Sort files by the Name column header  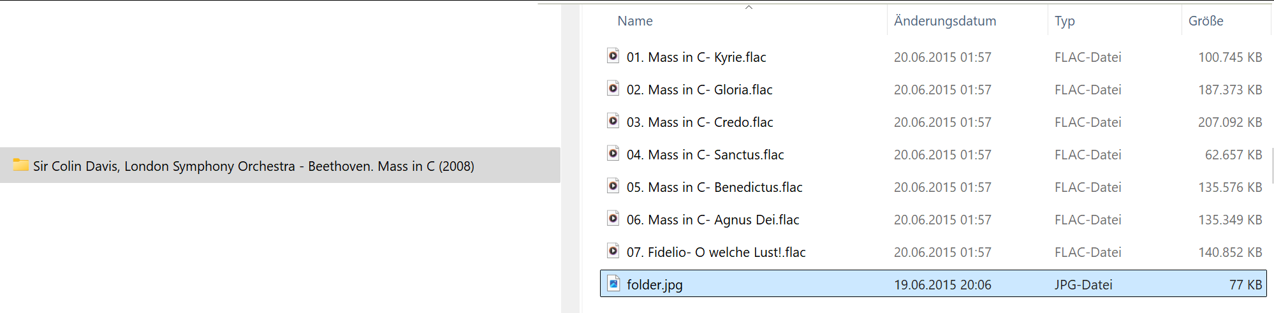(634, 21)
